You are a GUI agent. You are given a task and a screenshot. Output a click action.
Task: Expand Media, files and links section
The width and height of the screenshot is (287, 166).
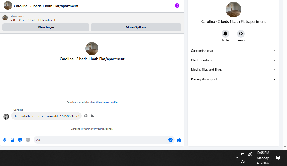233,70
